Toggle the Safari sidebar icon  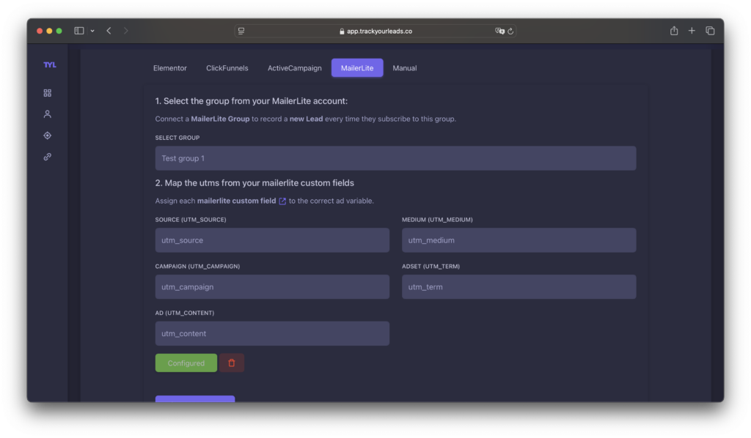tap(79, 31)
